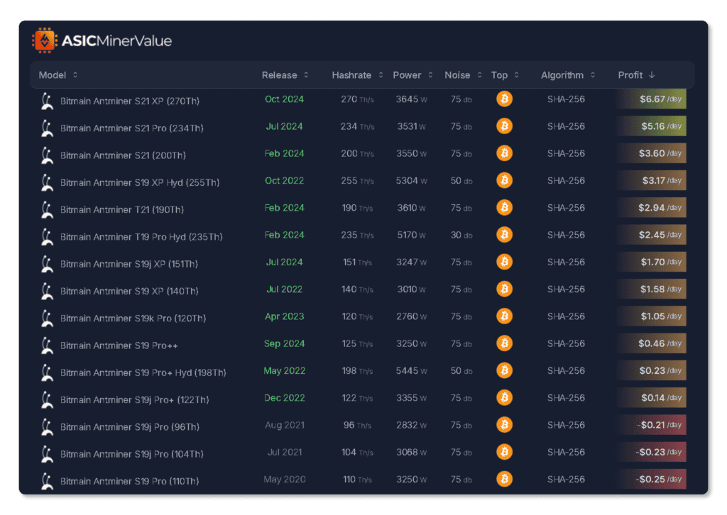
Task: Click Bitcoin icon in S19j Pro (96Th) row
Action: coord(505,425)
